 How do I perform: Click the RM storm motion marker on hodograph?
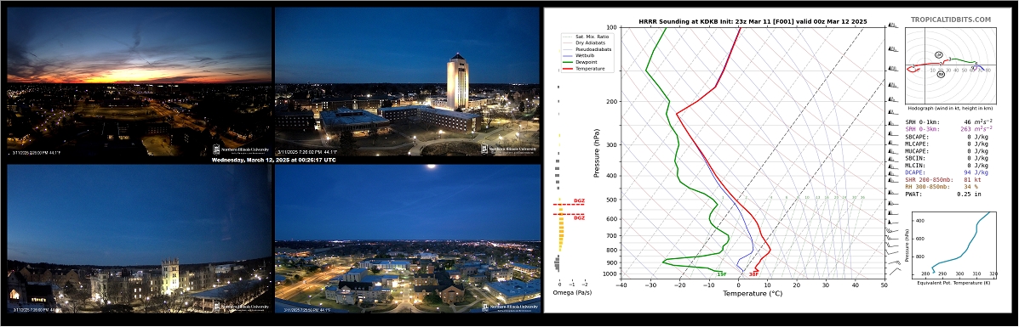pos(941,75)
